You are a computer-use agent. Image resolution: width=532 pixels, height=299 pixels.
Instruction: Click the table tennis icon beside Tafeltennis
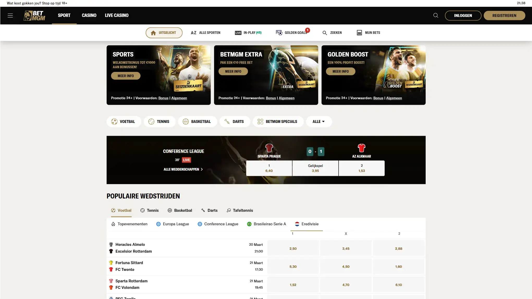click(229, 210)
